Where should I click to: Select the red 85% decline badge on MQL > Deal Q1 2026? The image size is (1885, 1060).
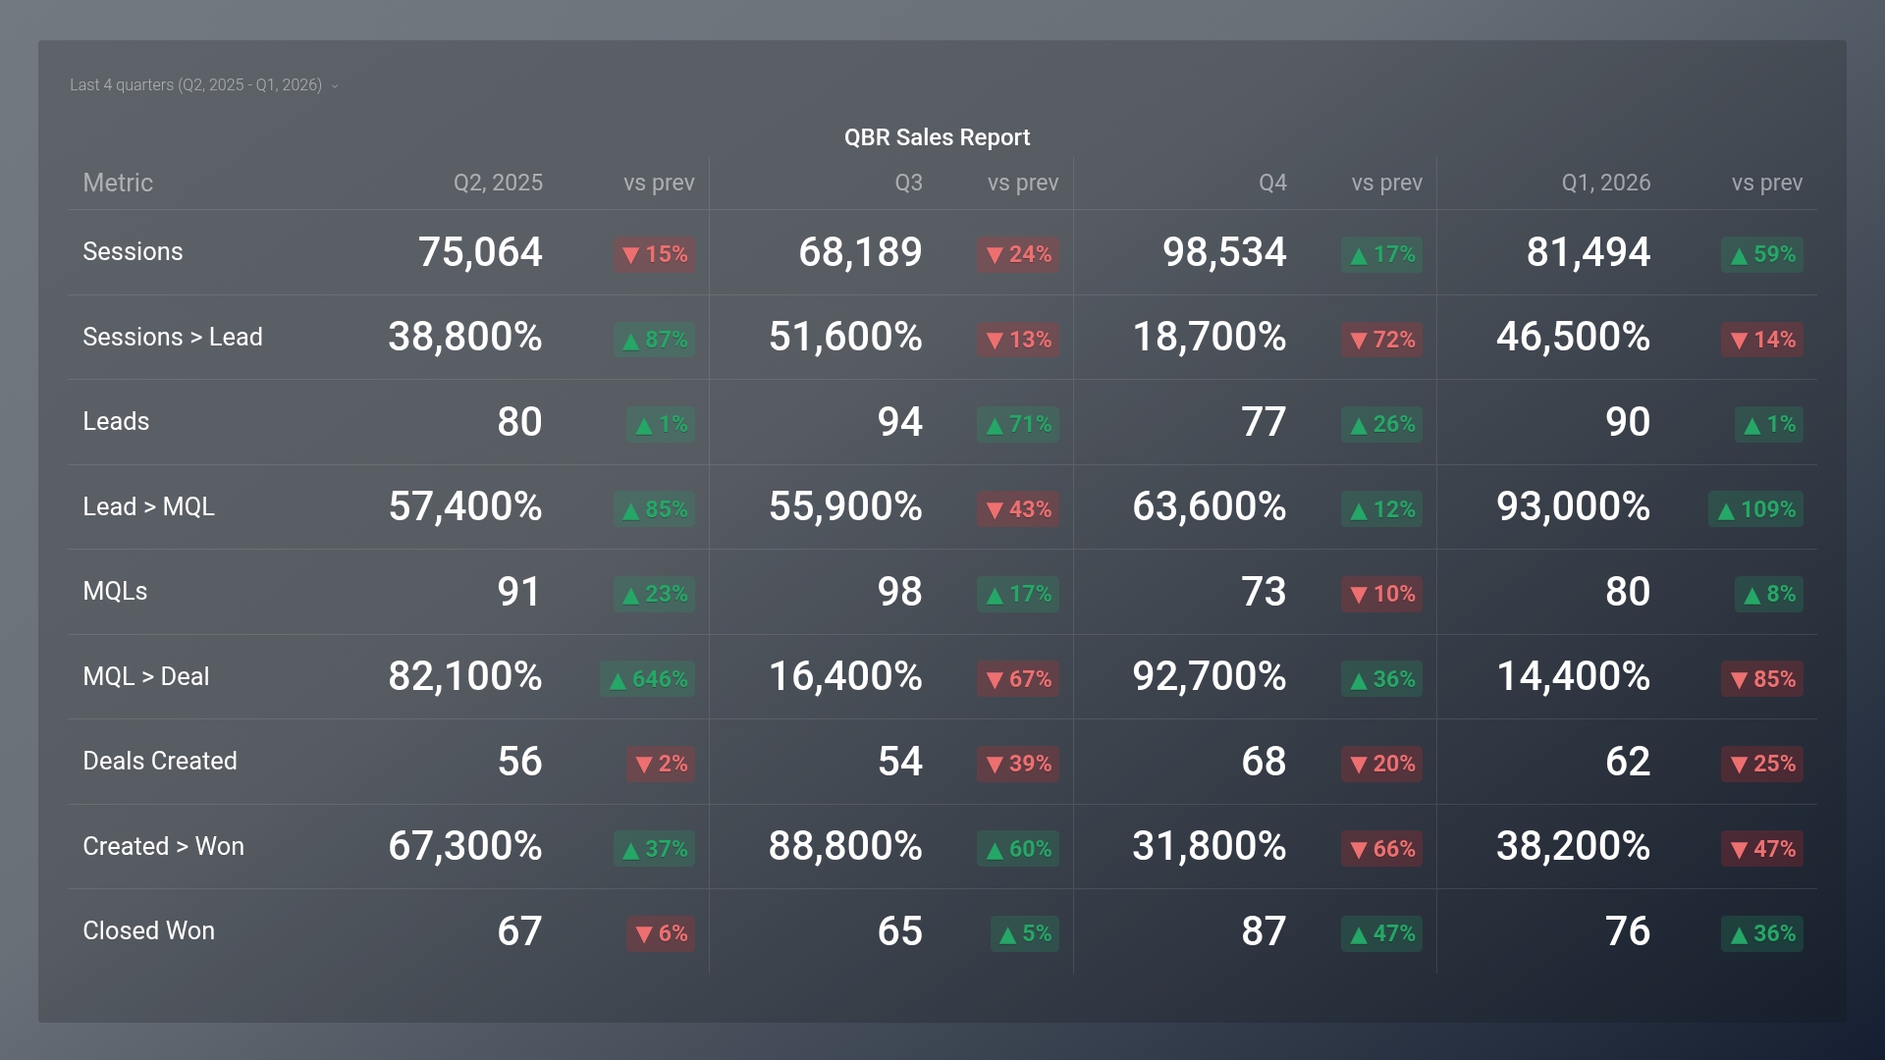(1760, 678)
